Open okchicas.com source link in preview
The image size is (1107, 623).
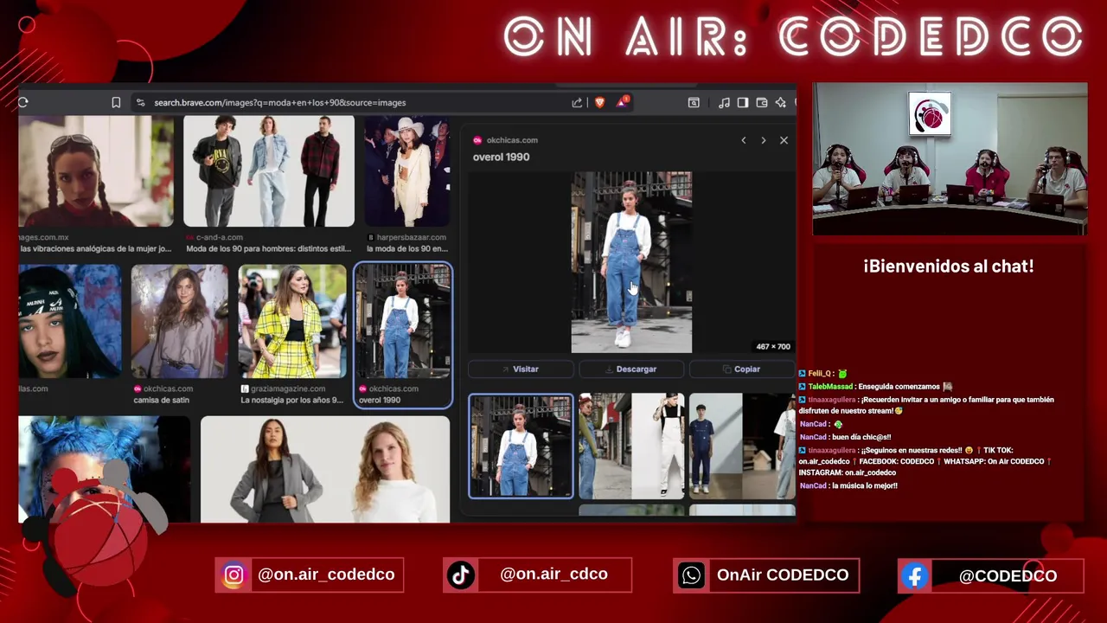pyautogui.click(x=512, y=140)
